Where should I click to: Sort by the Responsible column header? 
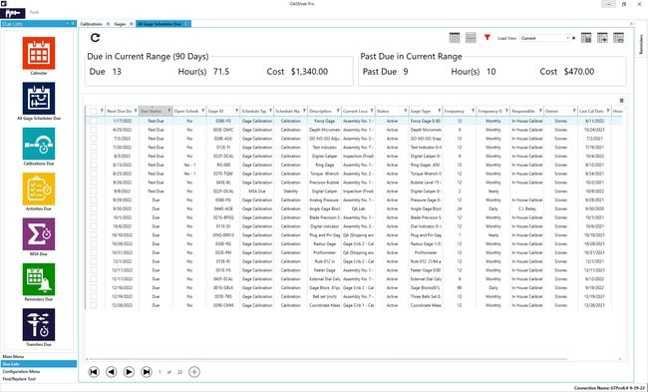pyautogui.click(x=523, y=111)
